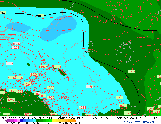Click the pale pink swatch in the thickness legend

click(x=18, y=120)
